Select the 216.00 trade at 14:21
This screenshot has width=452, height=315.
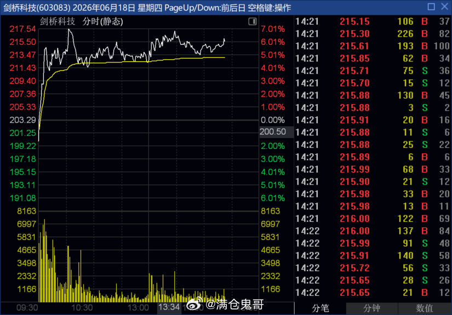point(373,219)
